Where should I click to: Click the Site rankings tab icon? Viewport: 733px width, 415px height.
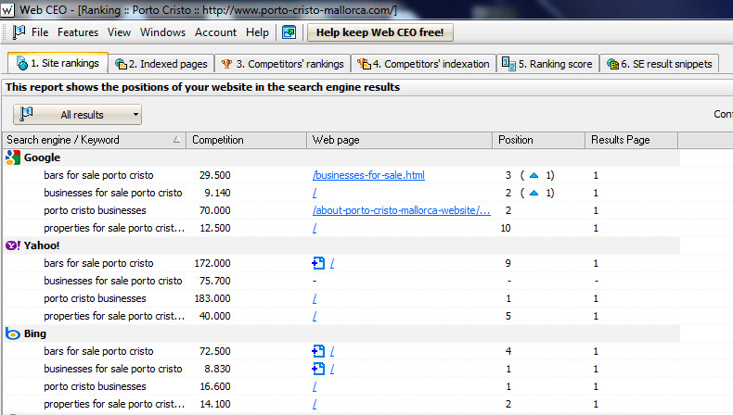[22, 63]
